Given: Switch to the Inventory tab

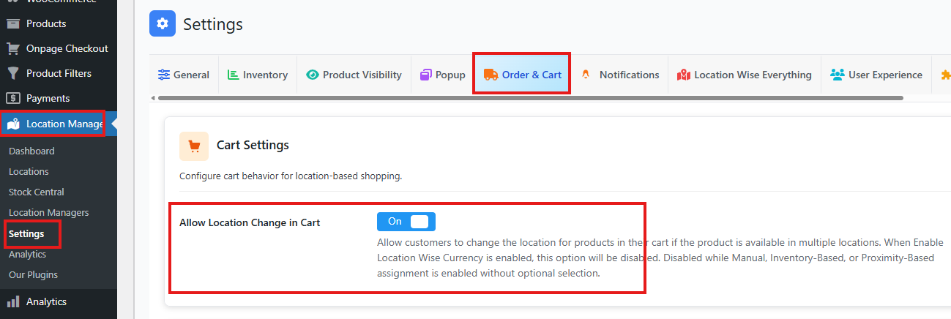Looking at the screenshot, I should [x=258, y=75].
